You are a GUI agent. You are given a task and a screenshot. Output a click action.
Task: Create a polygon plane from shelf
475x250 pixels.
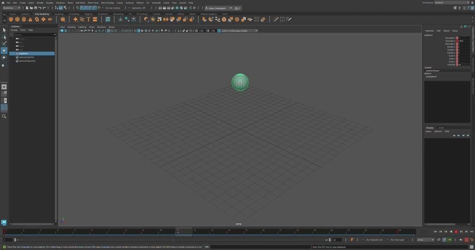point(44,19)
